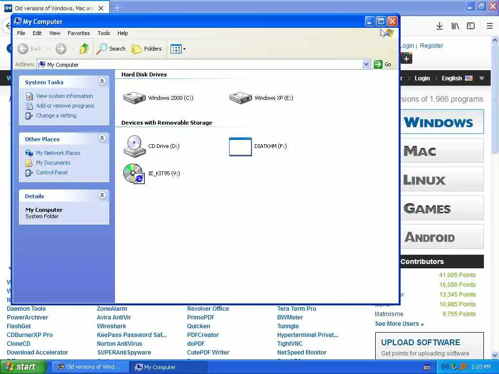
Task: Click Change a setting link
Action: (57, 115)
